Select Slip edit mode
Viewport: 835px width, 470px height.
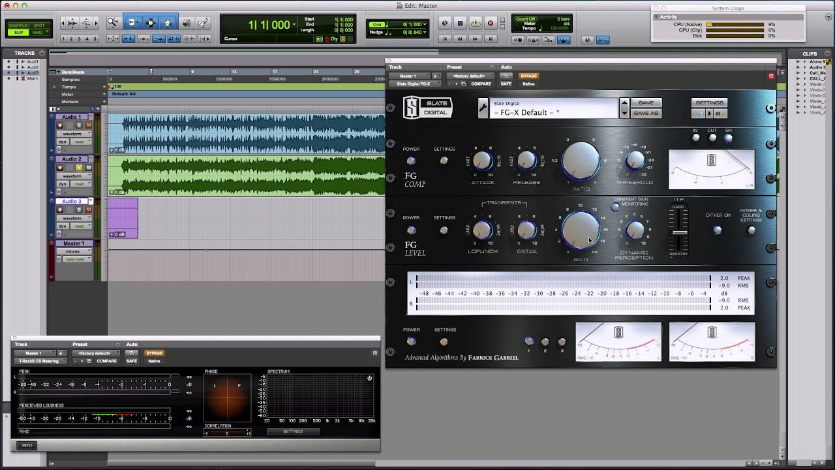[x=18, y=32]
